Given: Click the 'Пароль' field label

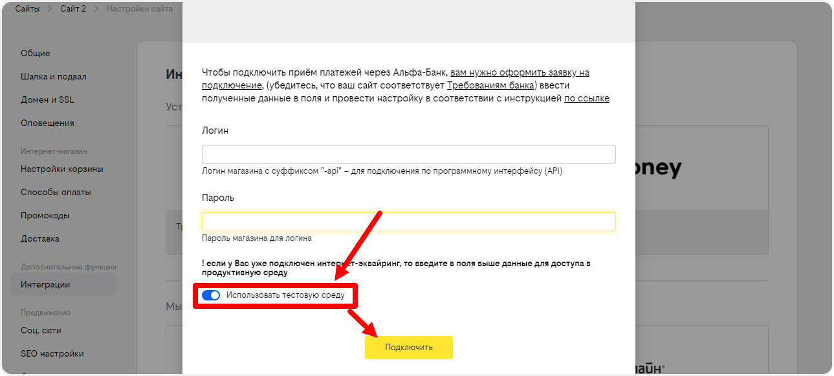Looking at the screenshot, I should click(218, 198).
